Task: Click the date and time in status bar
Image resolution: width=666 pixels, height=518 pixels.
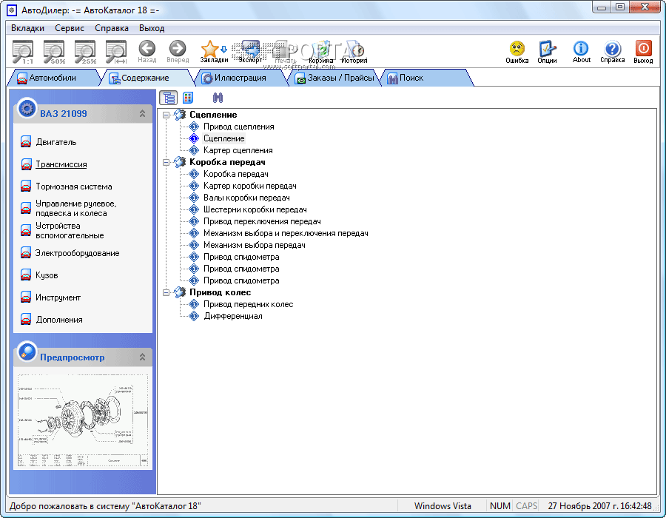Action: (x=599, y=506)
